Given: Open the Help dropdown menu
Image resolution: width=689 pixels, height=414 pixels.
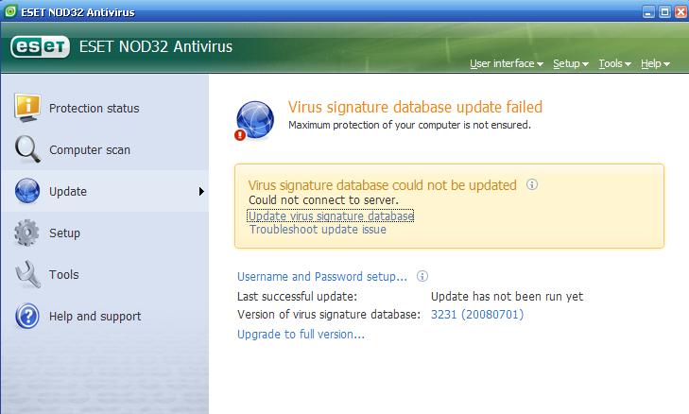Looking at the screenshot, I should click(x=655, y=64).
